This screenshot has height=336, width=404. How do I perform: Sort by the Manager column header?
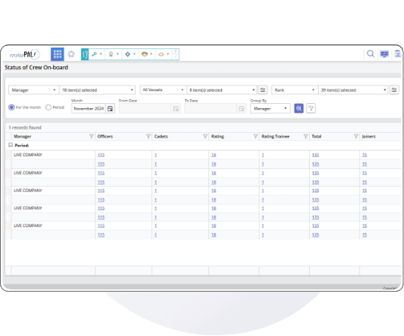[23, 136]
